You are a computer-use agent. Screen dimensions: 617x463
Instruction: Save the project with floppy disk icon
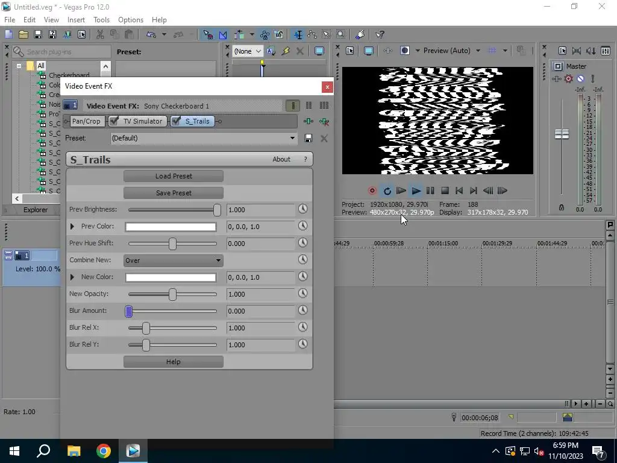(38, 34)
